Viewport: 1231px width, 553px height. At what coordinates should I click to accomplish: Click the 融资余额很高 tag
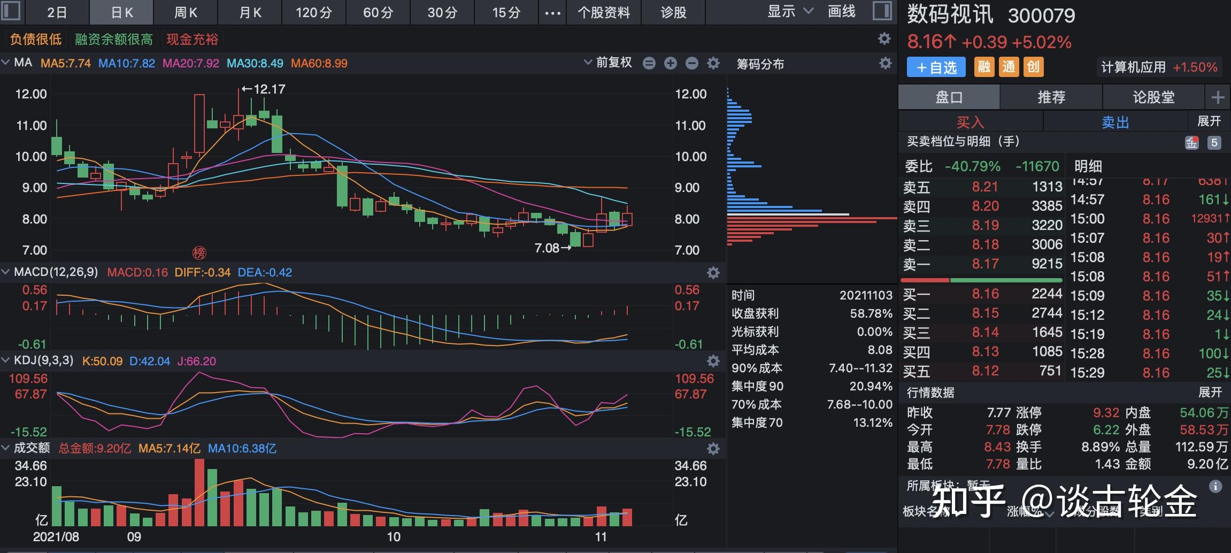click(114, 39)
